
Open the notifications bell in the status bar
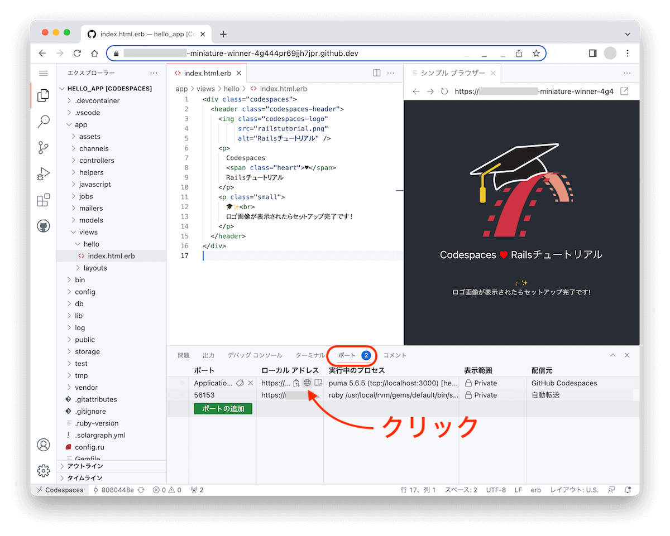click(x=628, y=490)
